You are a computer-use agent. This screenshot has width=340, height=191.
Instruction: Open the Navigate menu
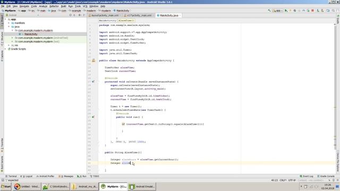click(24, 6)
